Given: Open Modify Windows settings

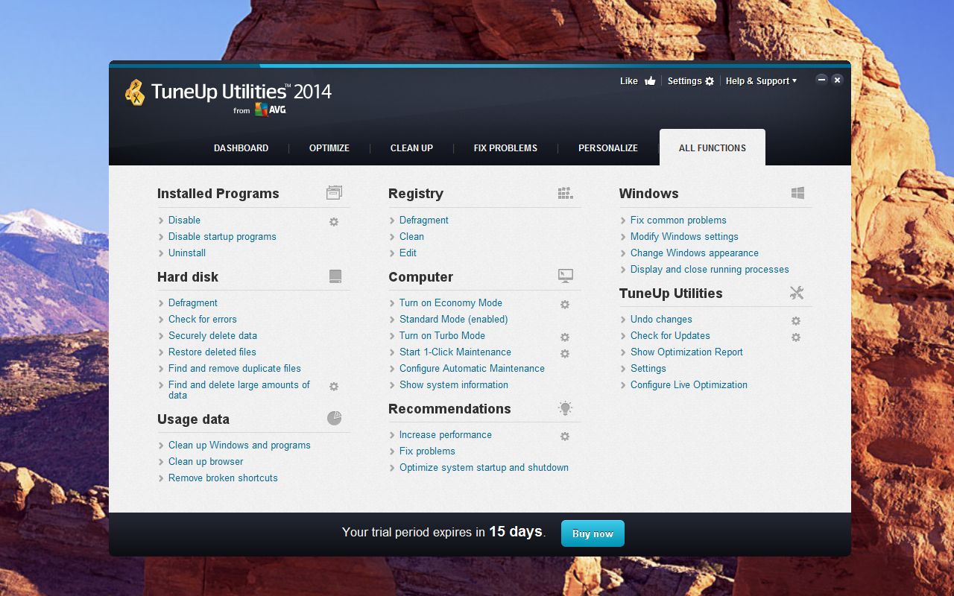Looking at the screenshot, I should click(684, 236).
